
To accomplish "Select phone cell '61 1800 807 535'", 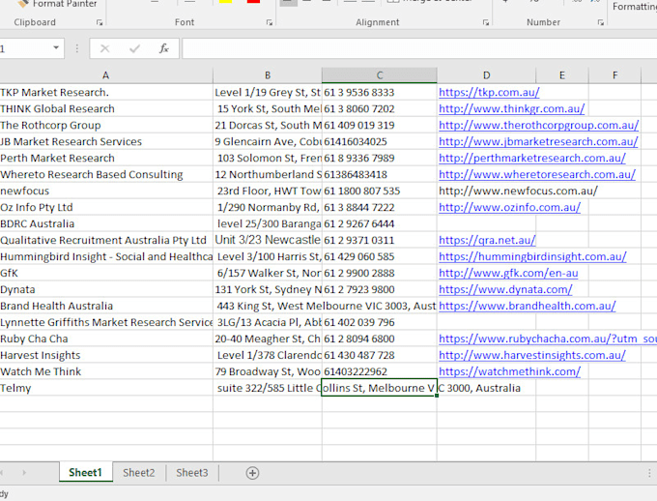I will (x=380, y=191).
